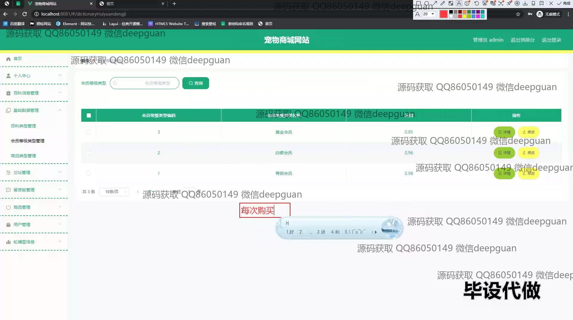The width and height of the screenshot is (573, 320).
Task: Select the rectangle annotation tool
Action: pyautogui.click(x=418, y=3)
